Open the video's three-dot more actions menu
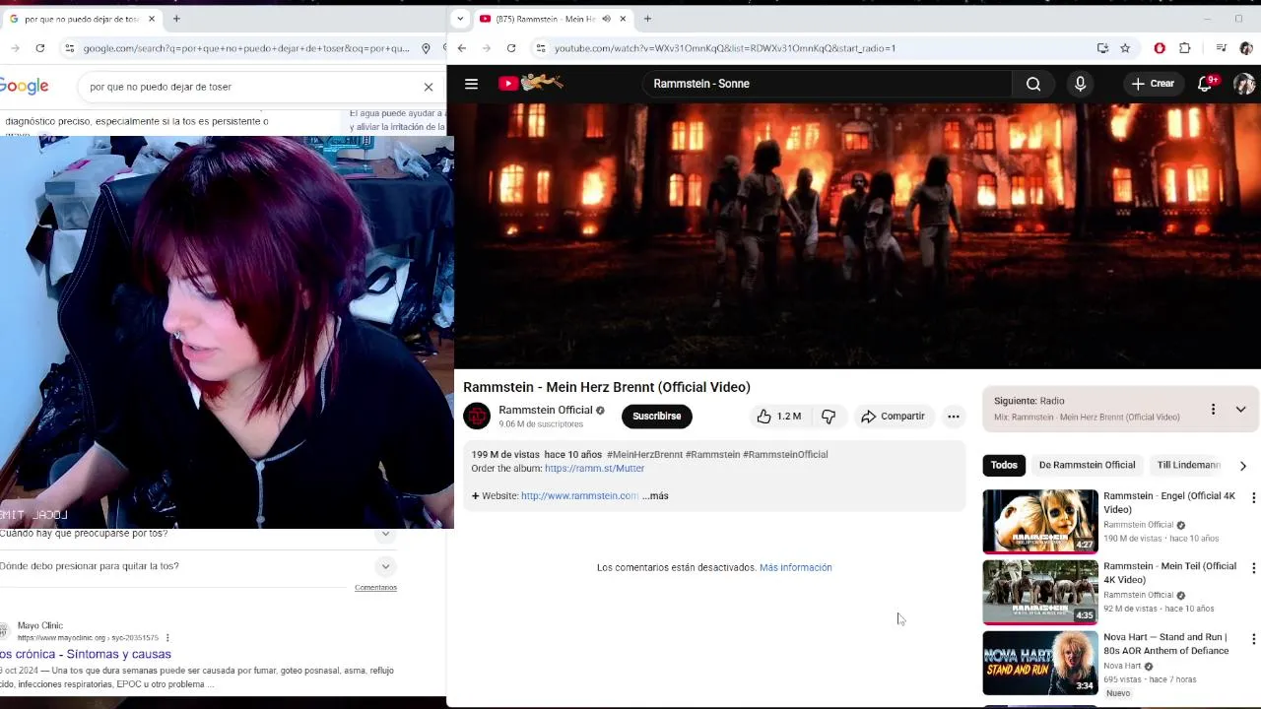The image size is (1261, 709). [953, 417]
